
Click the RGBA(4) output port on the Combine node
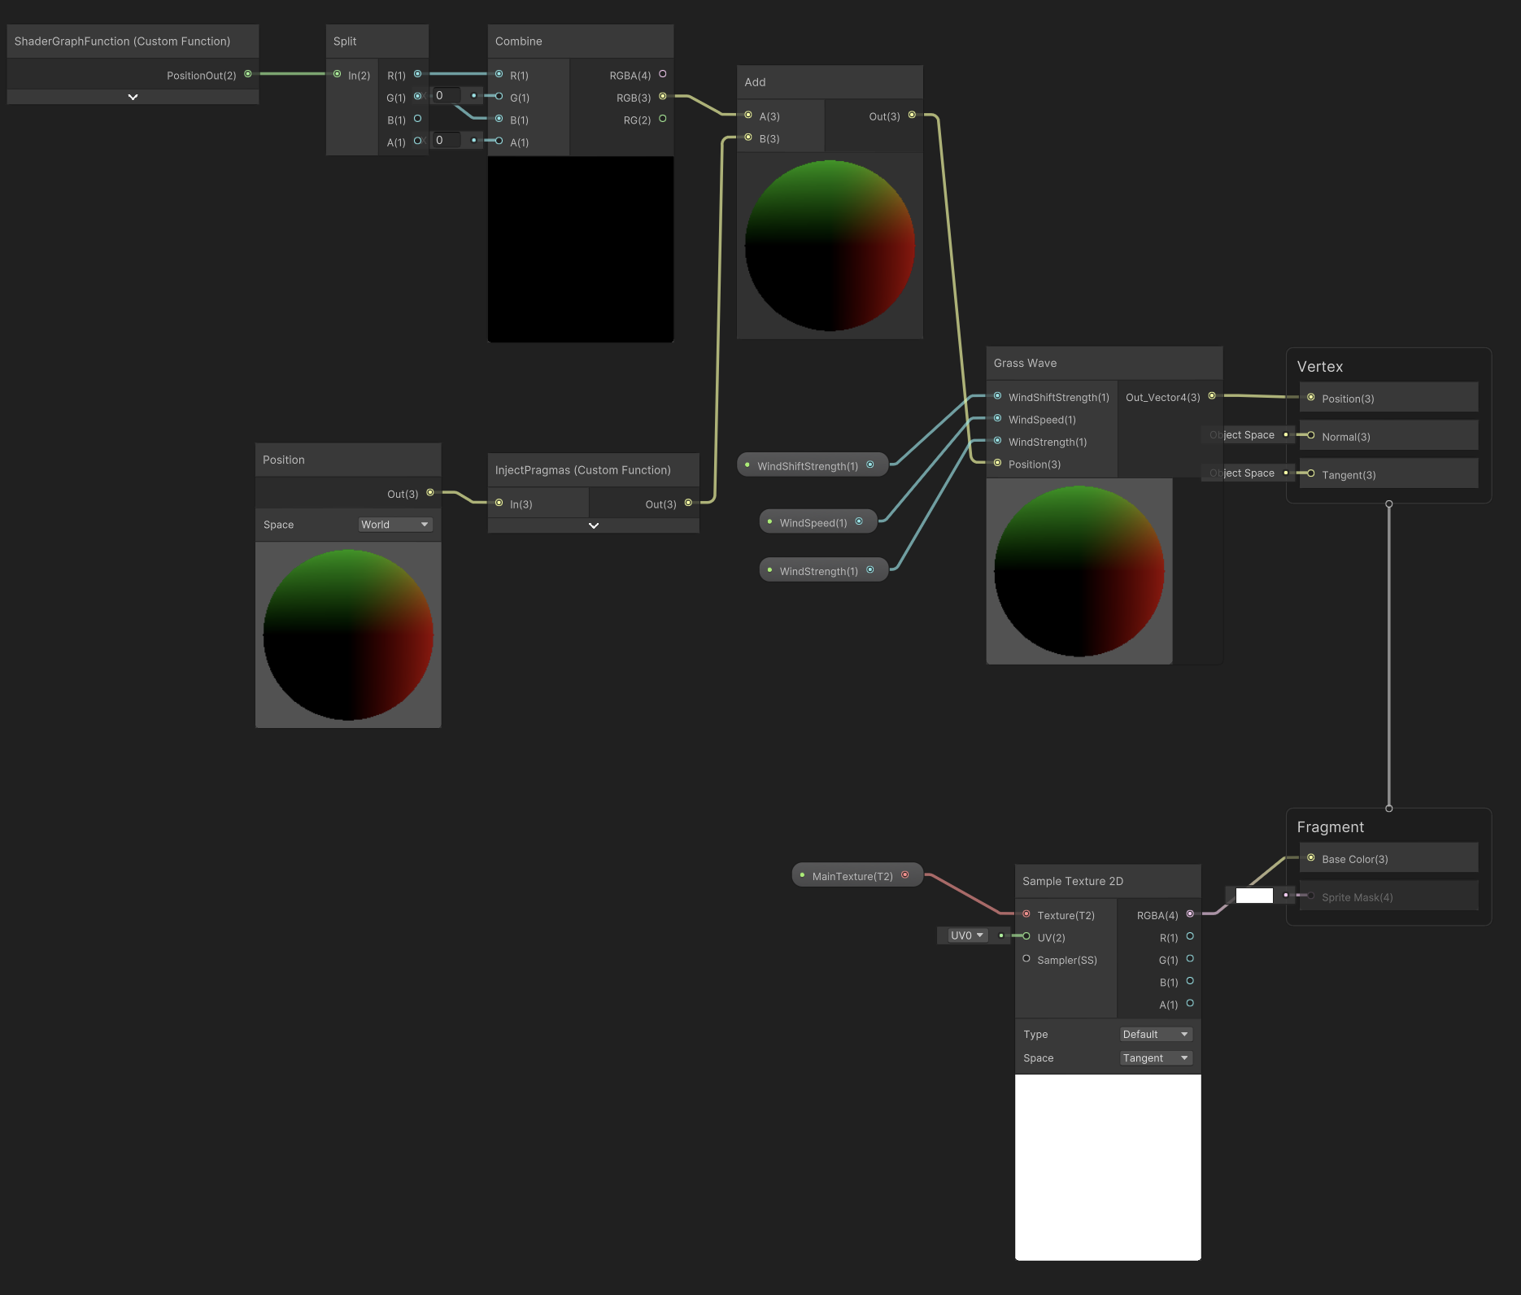[x=663, y=73]
